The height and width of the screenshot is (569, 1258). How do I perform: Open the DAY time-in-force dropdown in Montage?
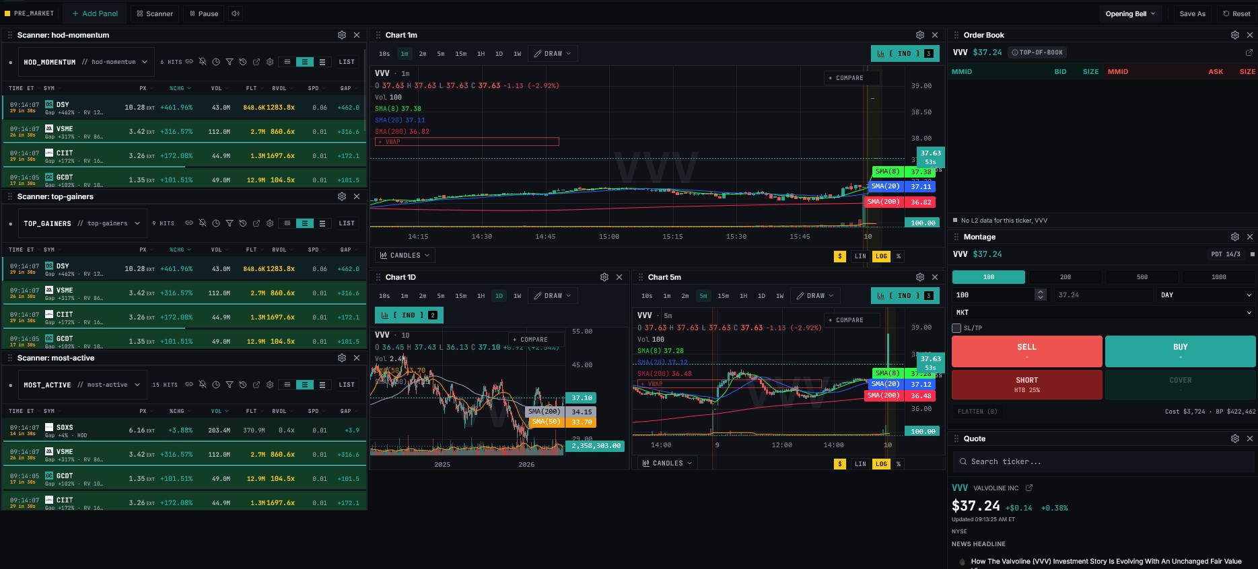(1206, 295)
